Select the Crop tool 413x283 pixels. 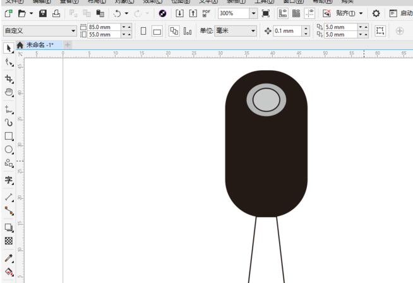(x=9, y=78)
